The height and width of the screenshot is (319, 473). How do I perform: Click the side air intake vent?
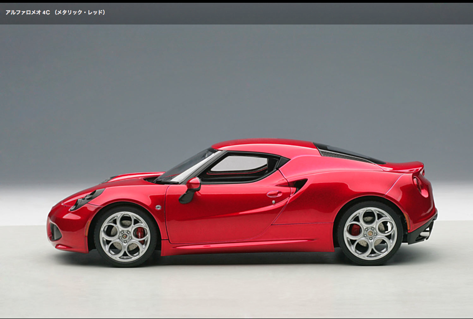coord(299,184)
